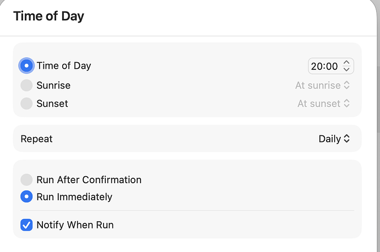Choose the Sunrise trigger option

(x=26, y=85)
